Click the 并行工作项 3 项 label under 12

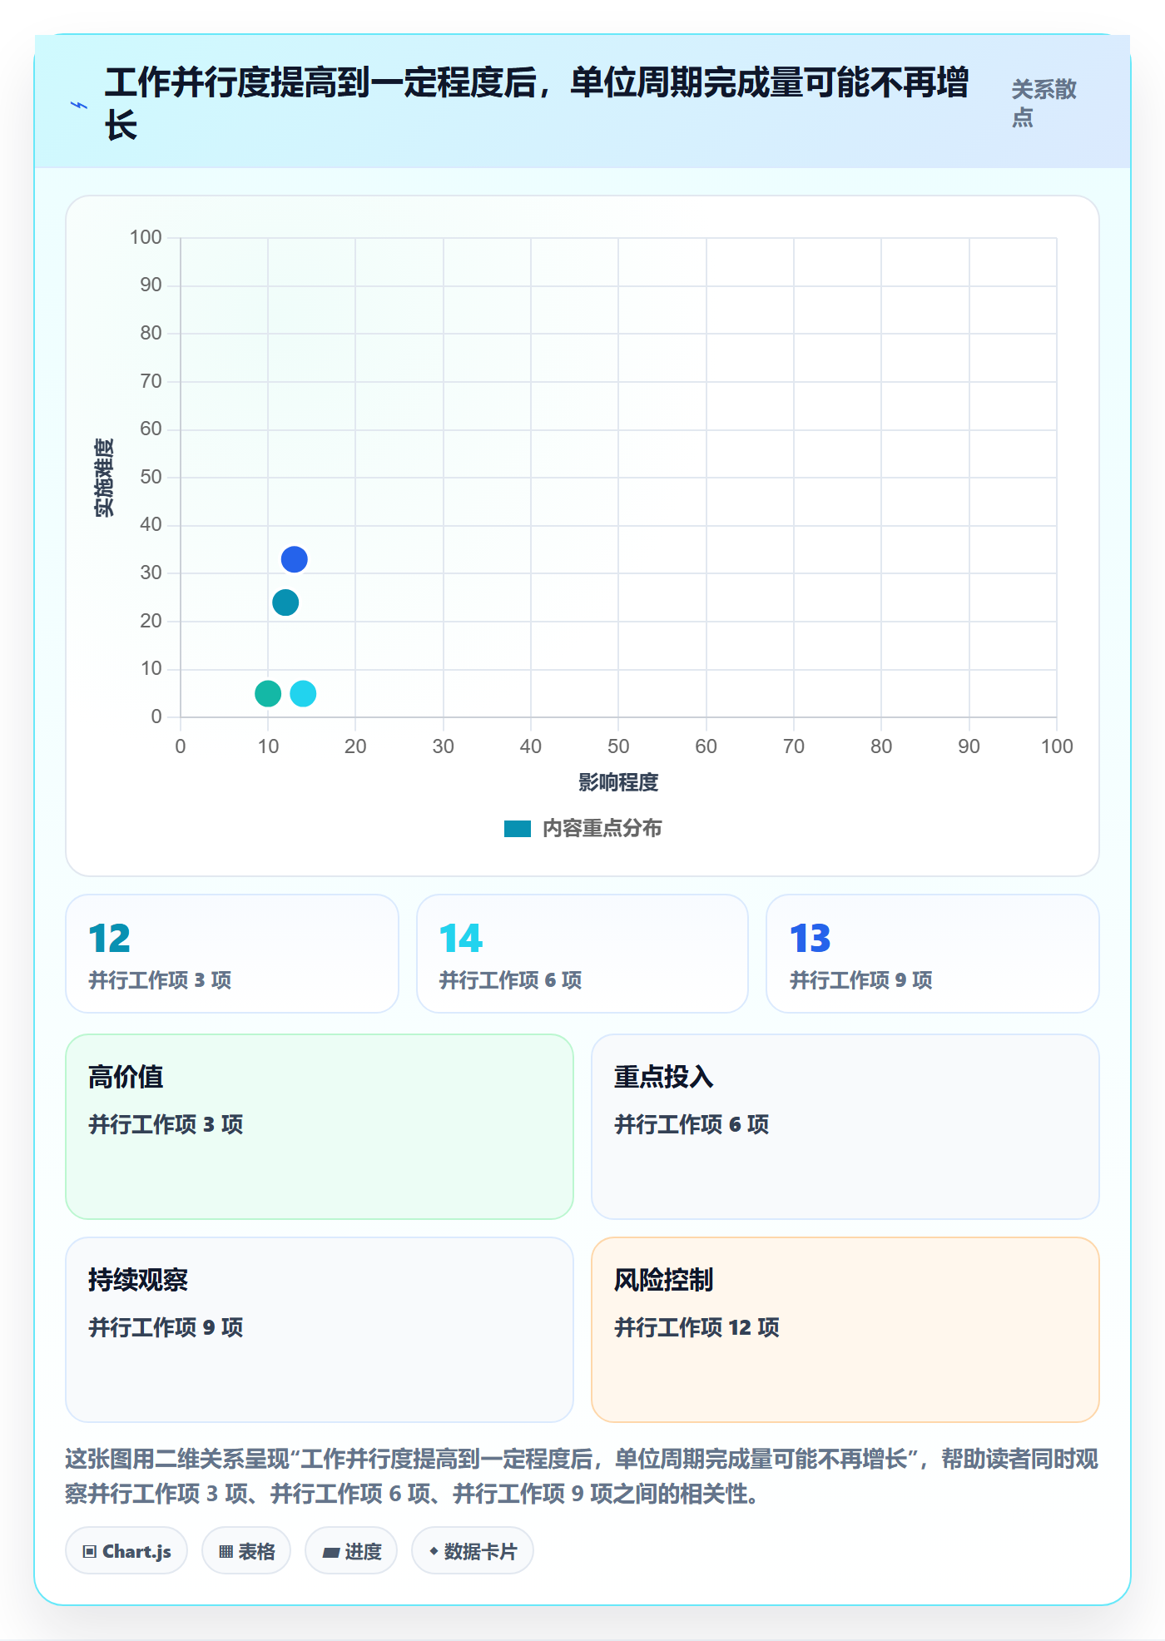pyautogui.click(x=160, y=980)
